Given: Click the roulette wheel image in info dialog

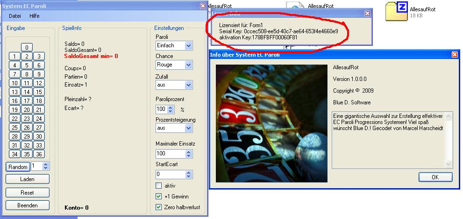Looking at the screenshot, I should 271,124.
